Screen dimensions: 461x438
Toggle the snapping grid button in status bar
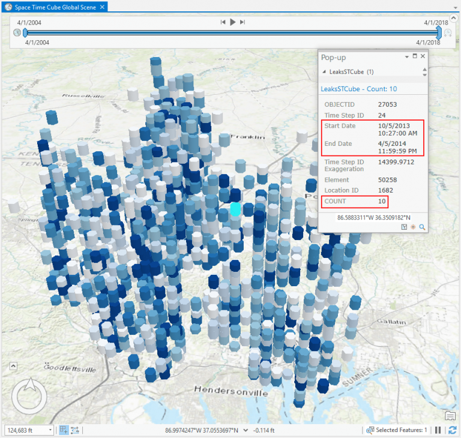point(64,430)
